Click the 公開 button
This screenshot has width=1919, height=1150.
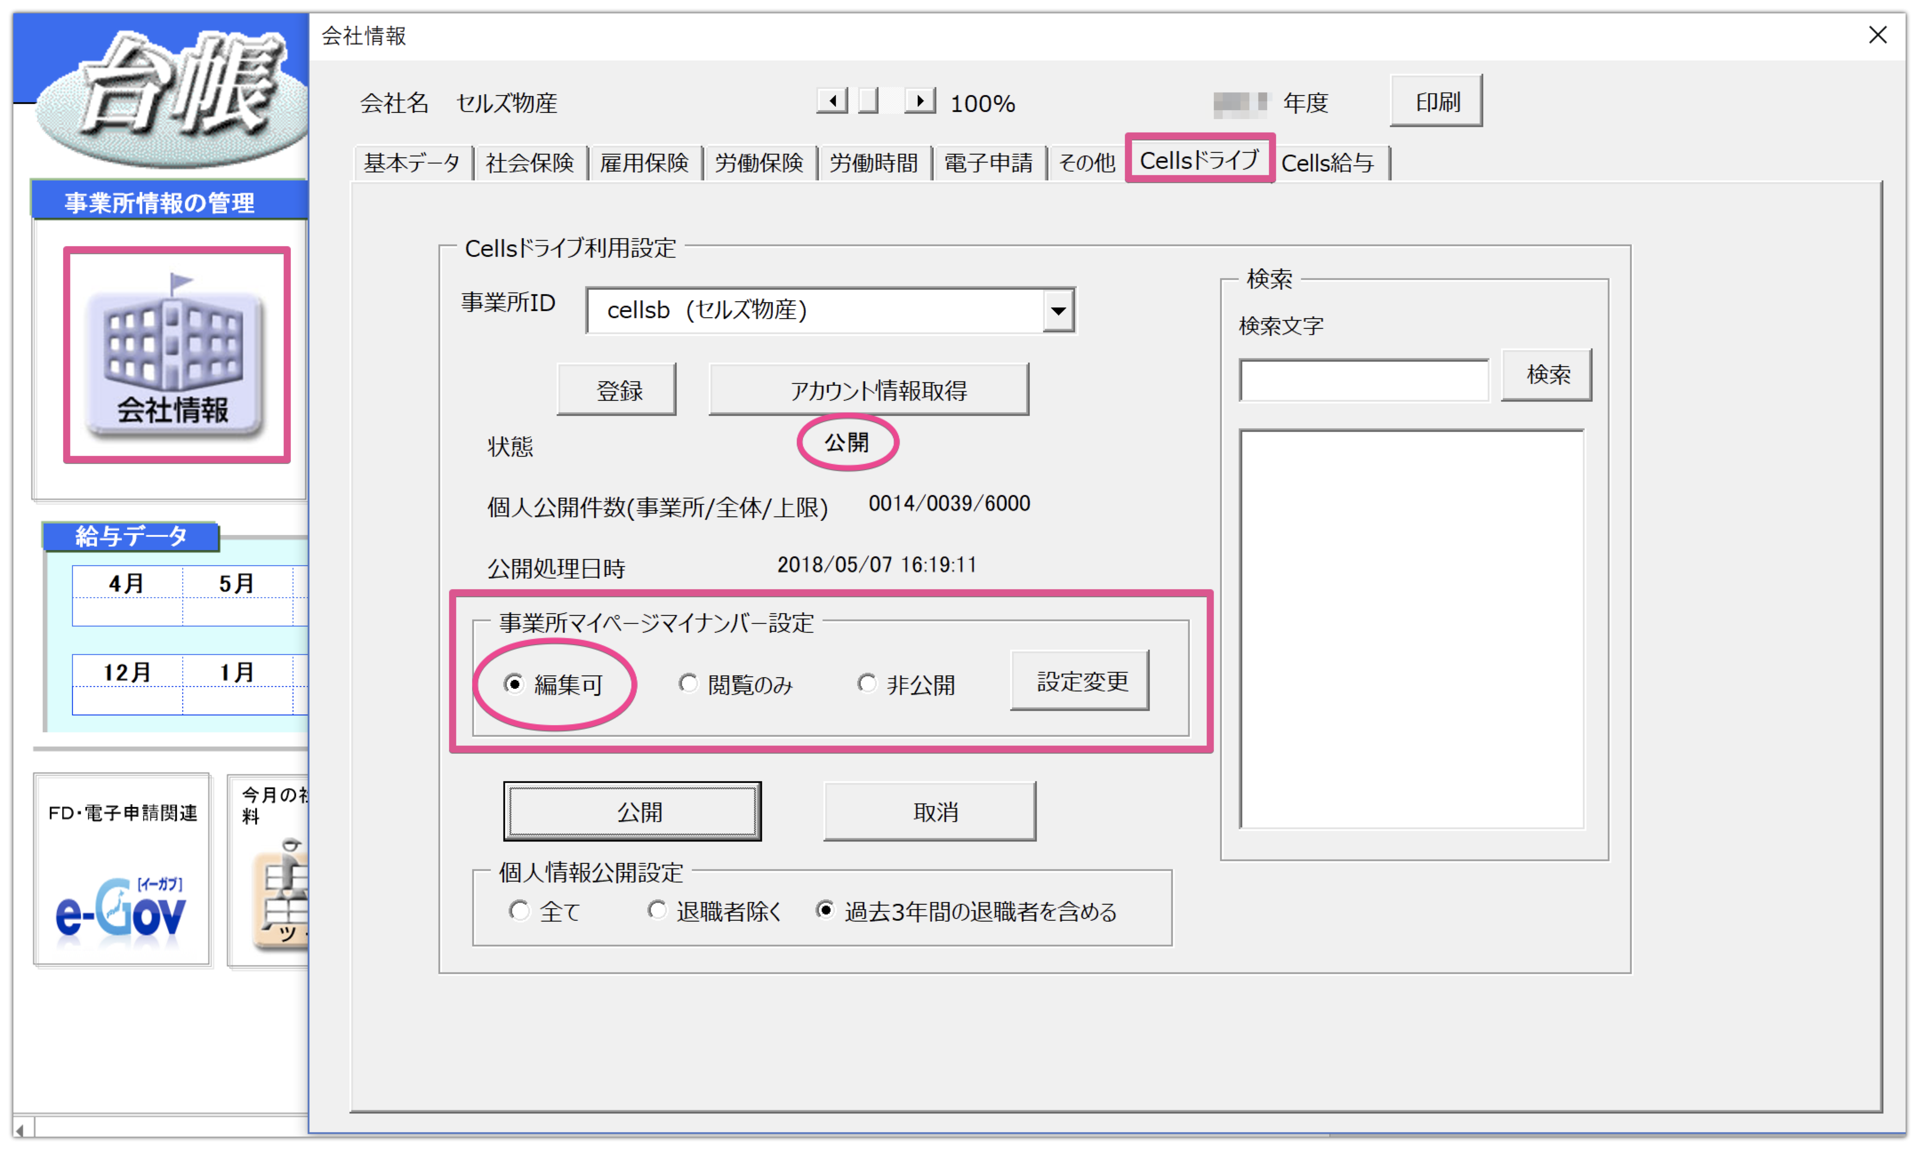pos(633,811)
